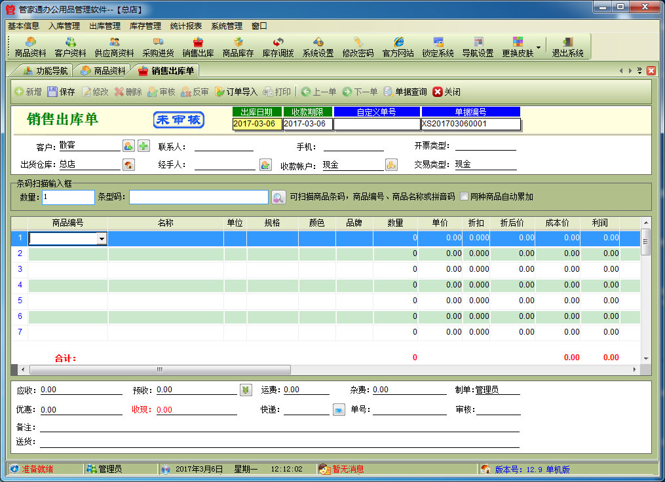The image size is (665, 482).
Task: Click the 保存 button
Action: coord(61,92)
